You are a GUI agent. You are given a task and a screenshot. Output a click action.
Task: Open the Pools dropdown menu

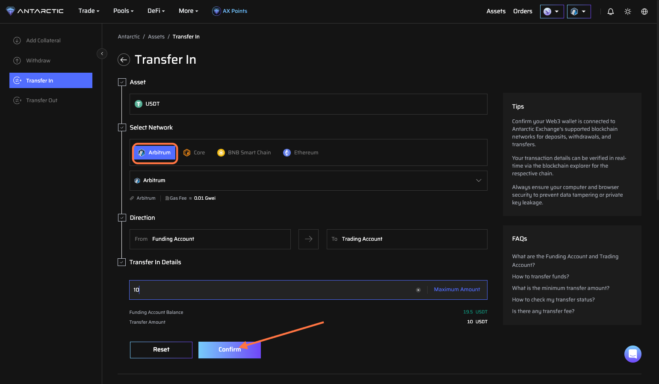[124, 11]
